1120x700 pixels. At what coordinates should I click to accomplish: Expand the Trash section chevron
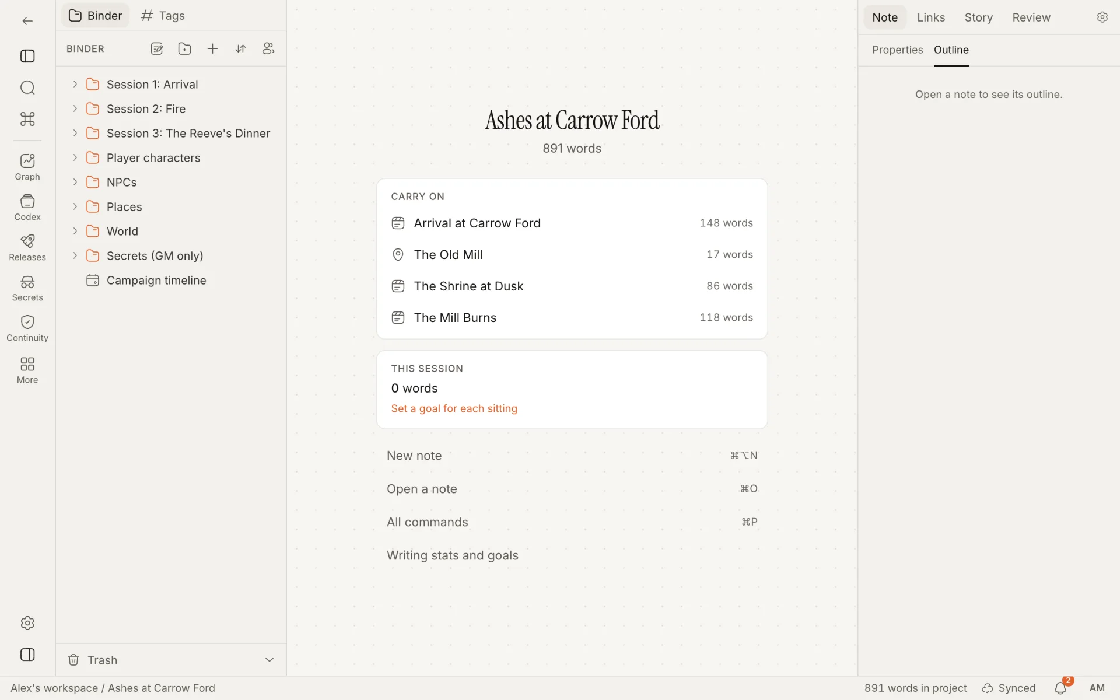pyautogui.click(x=269, y=660)
